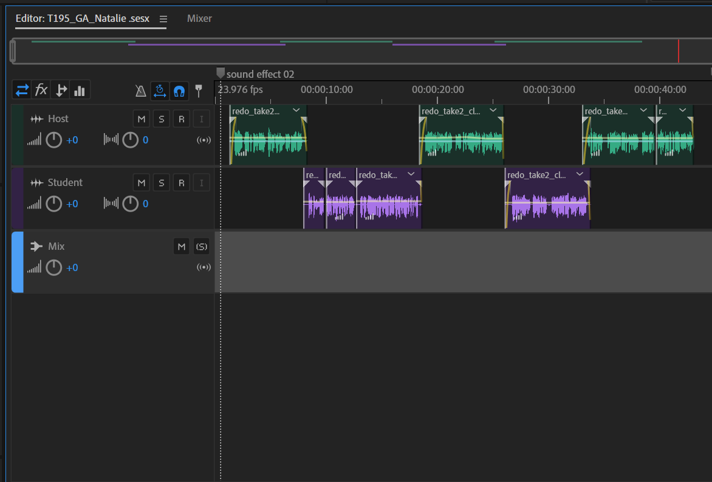Image resolution: width=712 pixels, height=482 pixels.
Task: Click the Inputs/Outputs view icon
Action: pyautogui.click(x=22, y=91)
